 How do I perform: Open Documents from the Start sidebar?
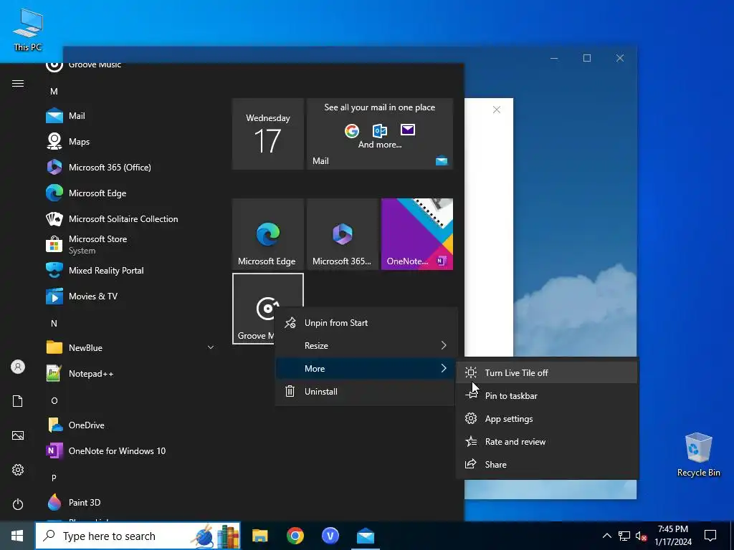[18, 401]
